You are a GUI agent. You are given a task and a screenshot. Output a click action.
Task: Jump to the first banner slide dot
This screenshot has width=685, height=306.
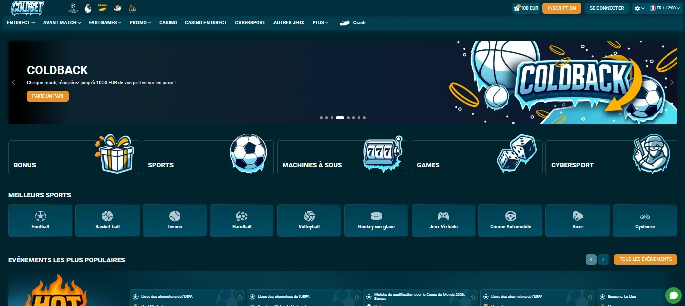[x=321, y=118]
